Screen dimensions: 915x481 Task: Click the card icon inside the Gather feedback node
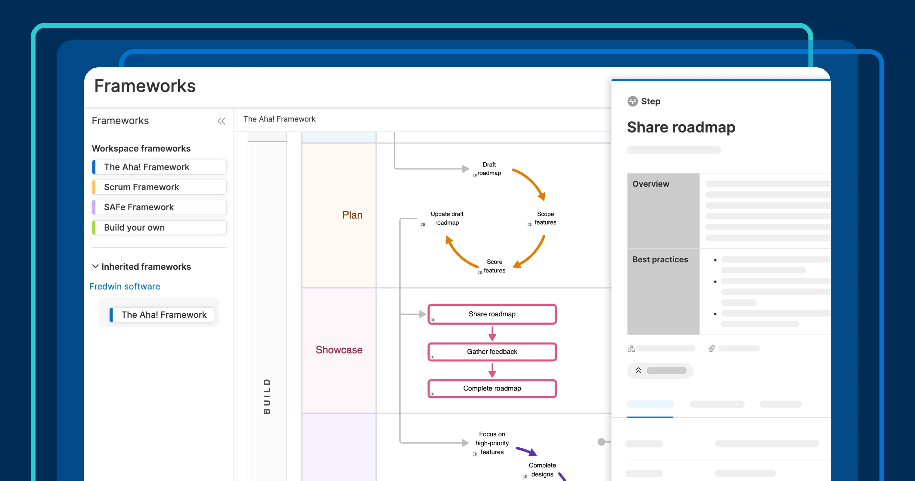433,357
